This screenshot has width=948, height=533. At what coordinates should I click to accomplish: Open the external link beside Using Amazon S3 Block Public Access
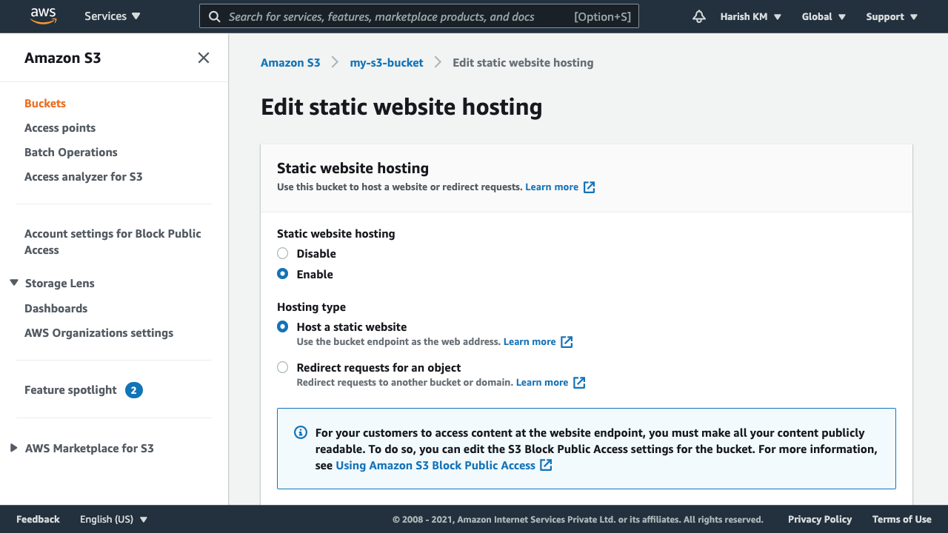point(546,465)
